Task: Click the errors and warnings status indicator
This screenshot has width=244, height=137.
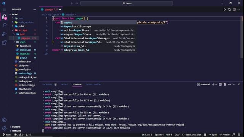Action: [19, 135]
